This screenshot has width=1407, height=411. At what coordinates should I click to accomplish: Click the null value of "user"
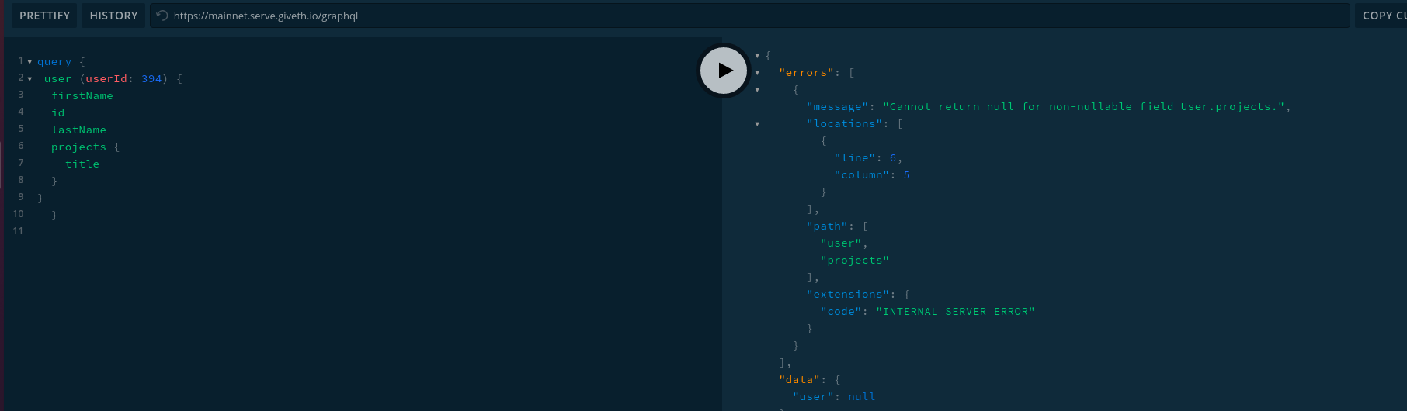click(862, 397)
